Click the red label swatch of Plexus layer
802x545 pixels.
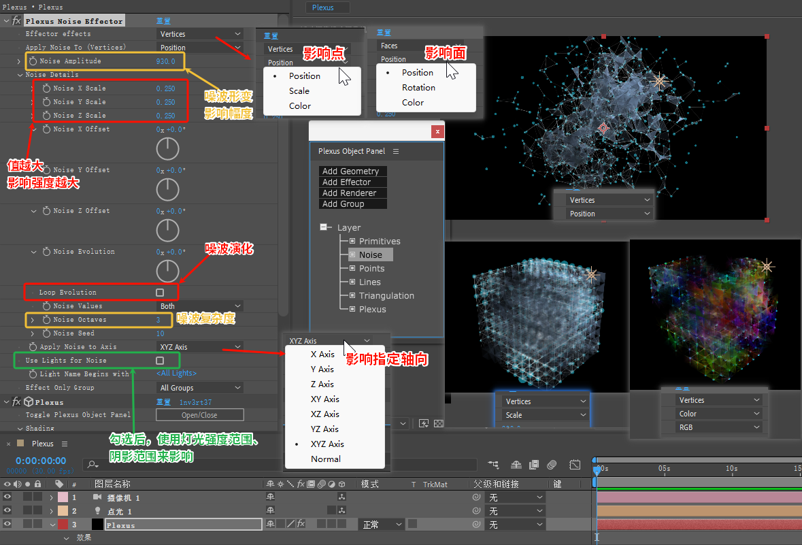[x=63, y=524]
